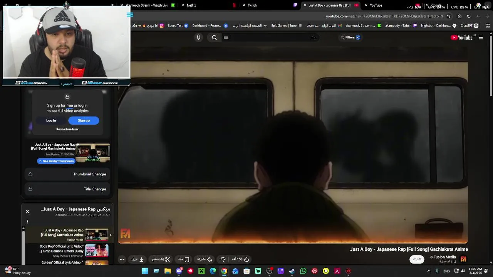Click the Log in button
Image resolution: width=493 pixels, height=277 pixels.
tap(51, 120)
